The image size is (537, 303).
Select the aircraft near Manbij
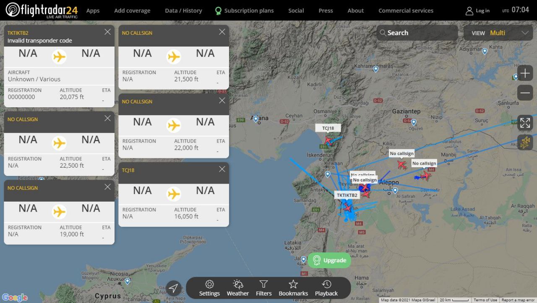point(426,176)
